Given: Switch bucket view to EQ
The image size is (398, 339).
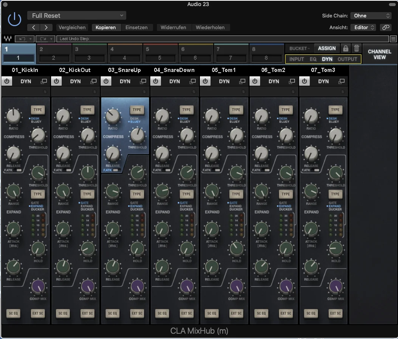Looking at the screenshot, I should tap(313, 59).
